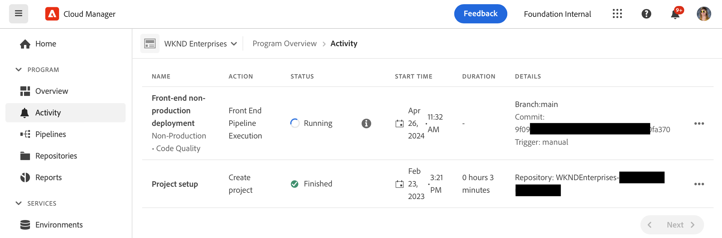
Task: Toggle the hamburger navigation menu
Action: (x=19, y=13)
